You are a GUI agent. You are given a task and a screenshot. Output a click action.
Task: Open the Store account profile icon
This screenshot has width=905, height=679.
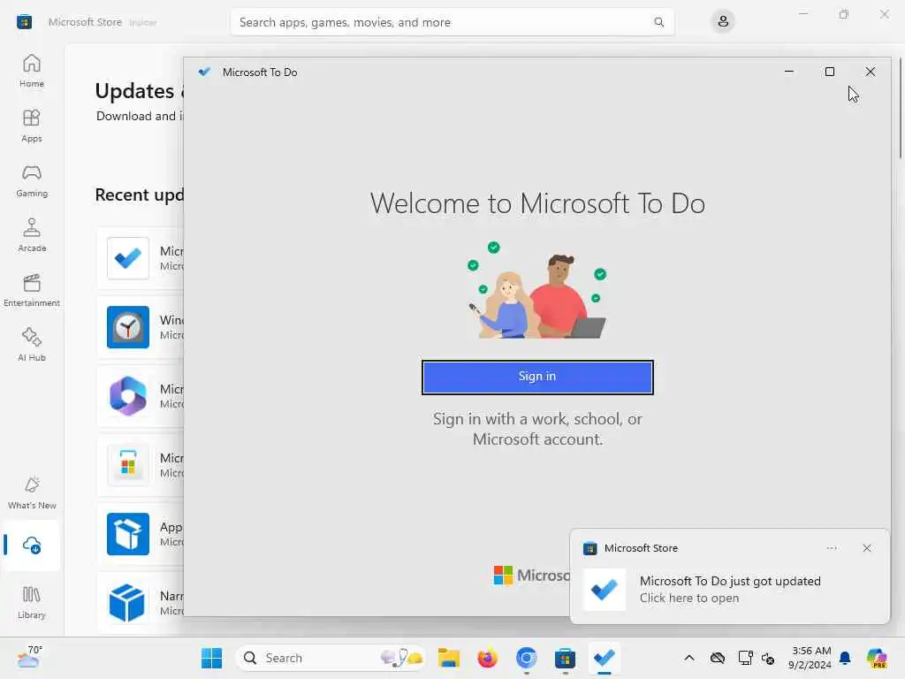point(723,22)
